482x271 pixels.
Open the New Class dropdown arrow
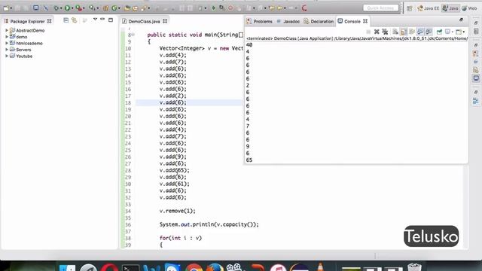click(x=119, y=8)
